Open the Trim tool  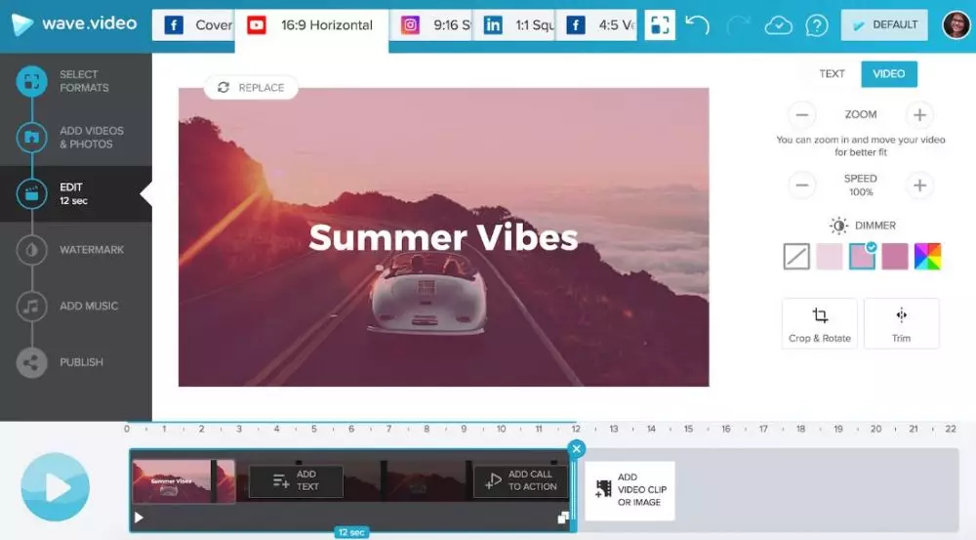901,323
